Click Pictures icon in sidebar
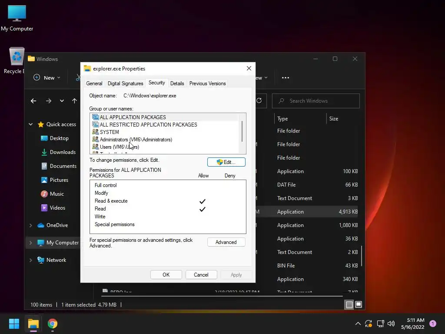The width and height of the screenshot is (445, 334). point(44,180)
